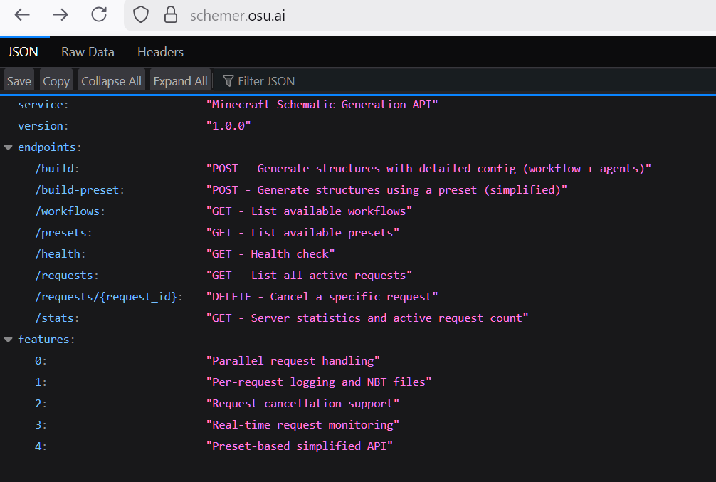Click value "GET - List available presets"

pos(302,233)
